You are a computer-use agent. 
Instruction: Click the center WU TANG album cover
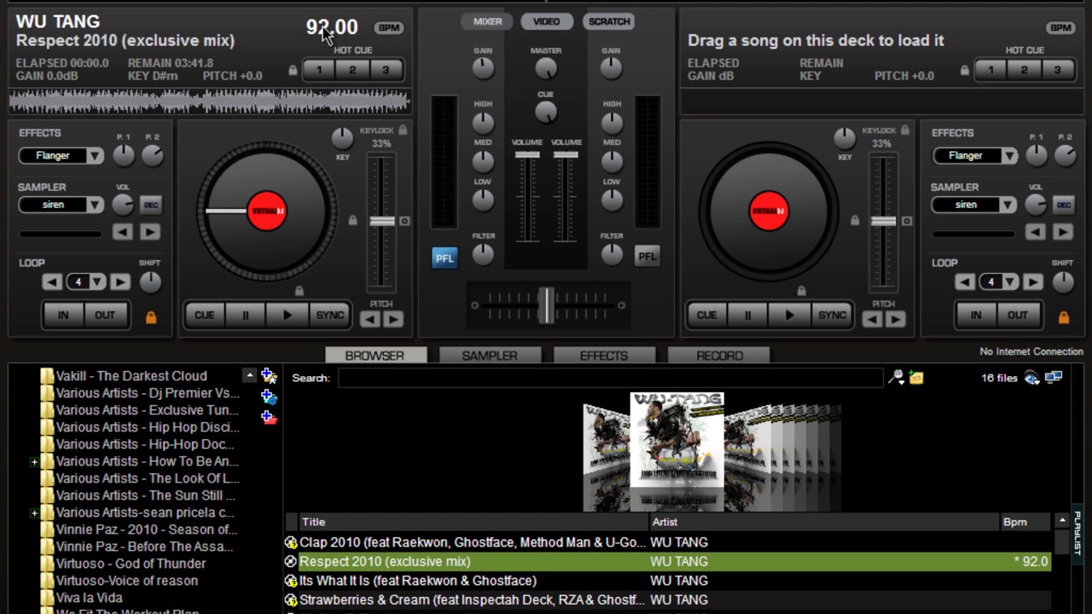point(677,440)
